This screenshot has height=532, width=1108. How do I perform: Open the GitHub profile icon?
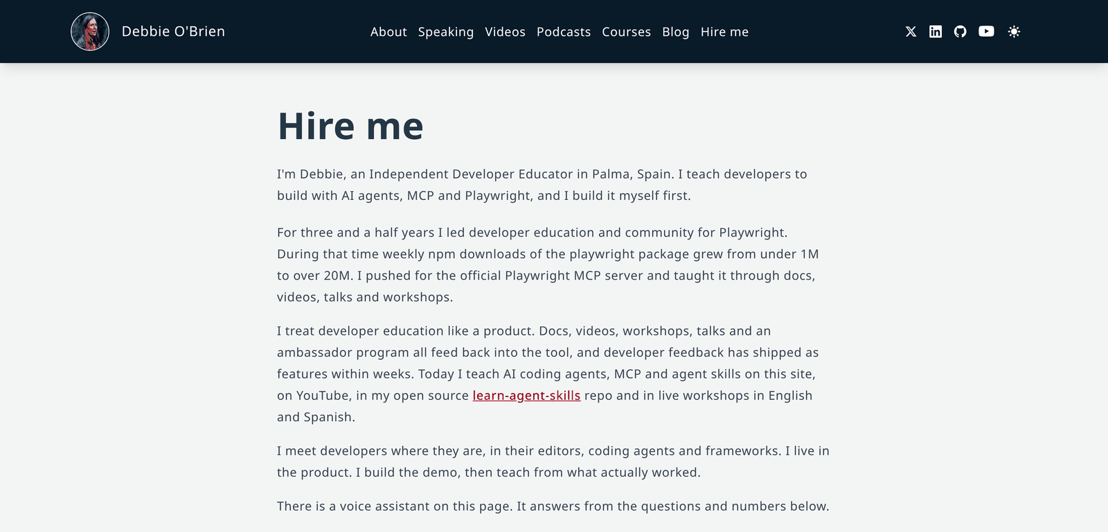[x=960, y=32]
